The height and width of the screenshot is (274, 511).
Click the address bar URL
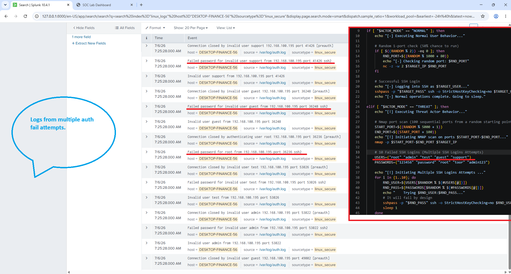258,16
